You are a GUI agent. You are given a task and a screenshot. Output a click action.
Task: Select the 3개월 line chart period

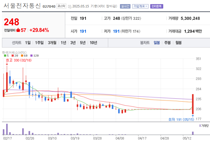coord(52,43)
